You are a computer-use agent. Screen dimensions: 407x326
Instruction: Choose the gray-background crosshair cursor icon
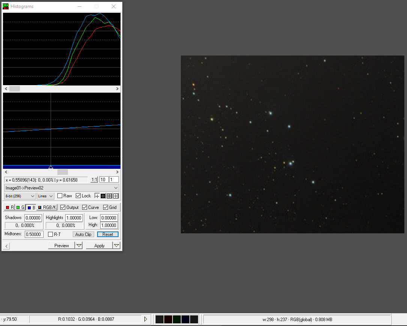click(110, 196)
